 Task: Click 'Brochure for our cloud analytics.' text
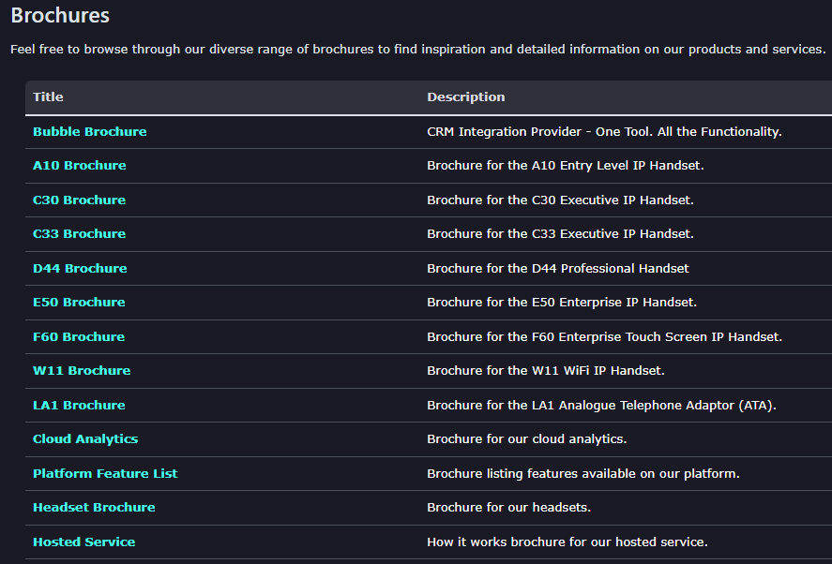coord(527,438)
